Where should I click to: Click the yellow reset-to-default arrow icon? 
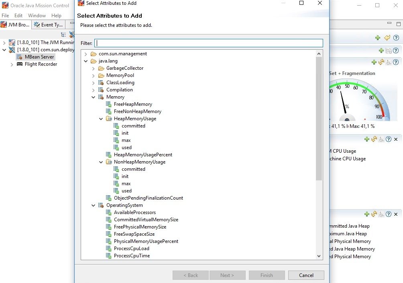(x=387, y=38)
